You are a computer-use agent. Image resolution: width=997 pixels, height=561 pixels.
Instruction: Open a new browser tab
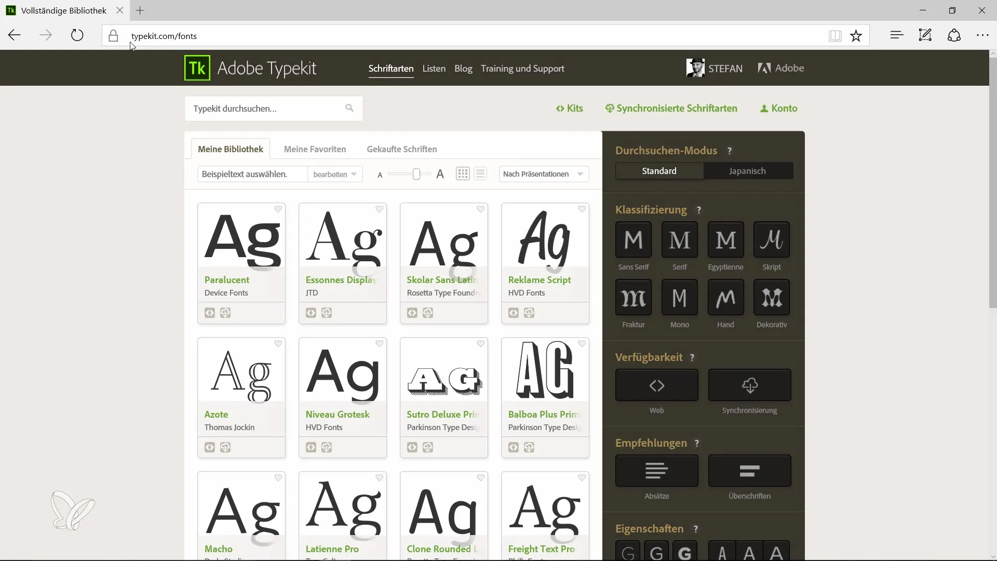coord(140,10)
